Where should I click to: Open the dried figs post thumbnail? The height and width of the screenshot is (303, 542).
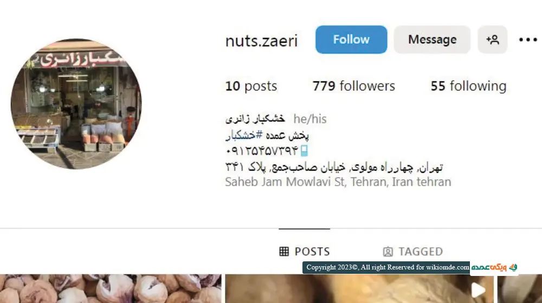point(111,288)
